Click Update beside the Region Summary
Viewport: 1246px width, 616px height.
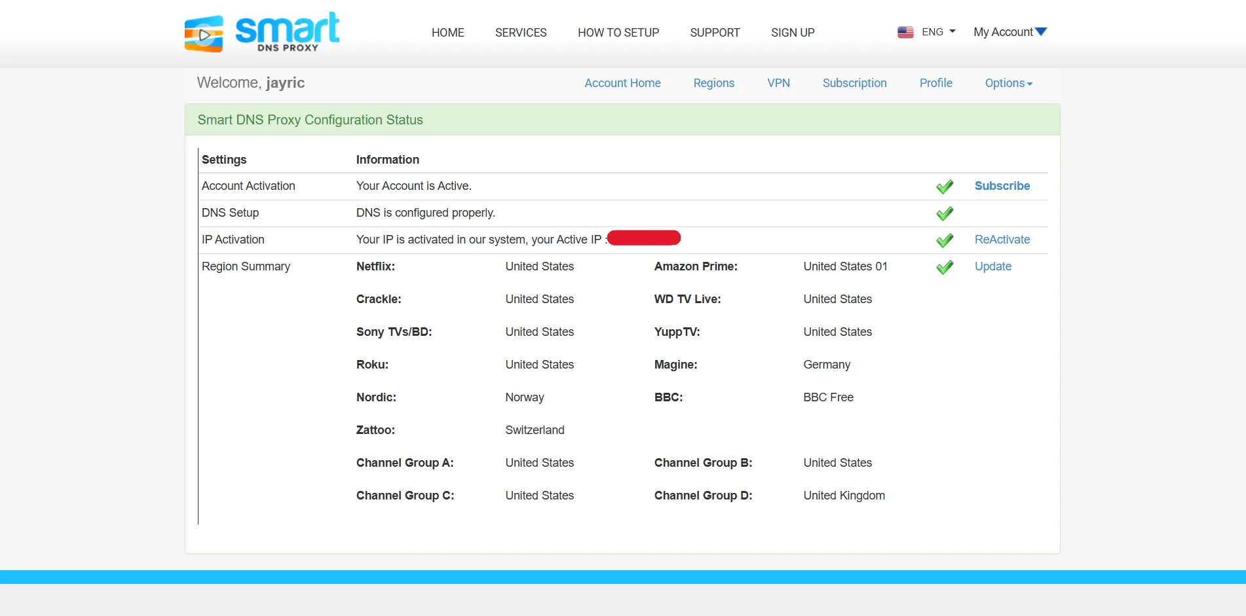click(992, 266)
